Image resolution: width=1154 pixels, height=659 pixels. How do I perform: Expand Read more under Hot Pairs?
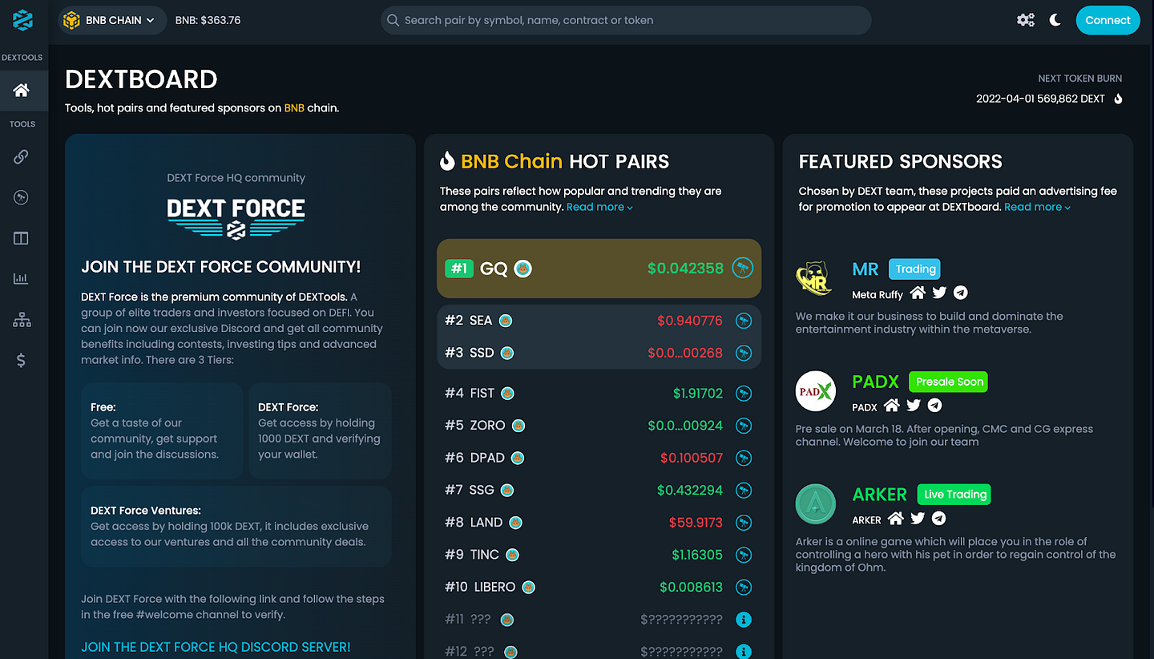click(599, 207)
